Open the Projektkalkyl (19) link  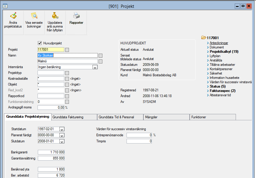(224, 52)
